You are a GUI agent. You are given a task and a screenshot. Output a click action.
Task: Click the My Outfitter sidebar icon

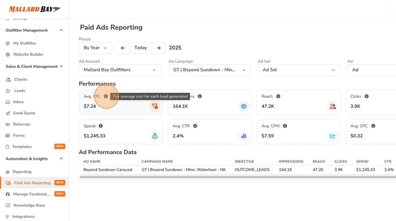(x=8, y=43)
